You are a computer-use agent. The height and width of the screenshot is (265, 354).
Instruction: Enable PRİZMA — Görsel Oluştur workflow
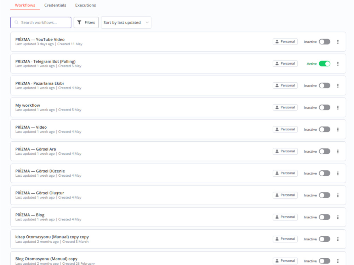pos(324,195)
